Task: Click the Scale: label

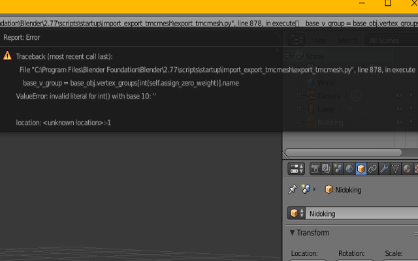Action: point(393,253)
